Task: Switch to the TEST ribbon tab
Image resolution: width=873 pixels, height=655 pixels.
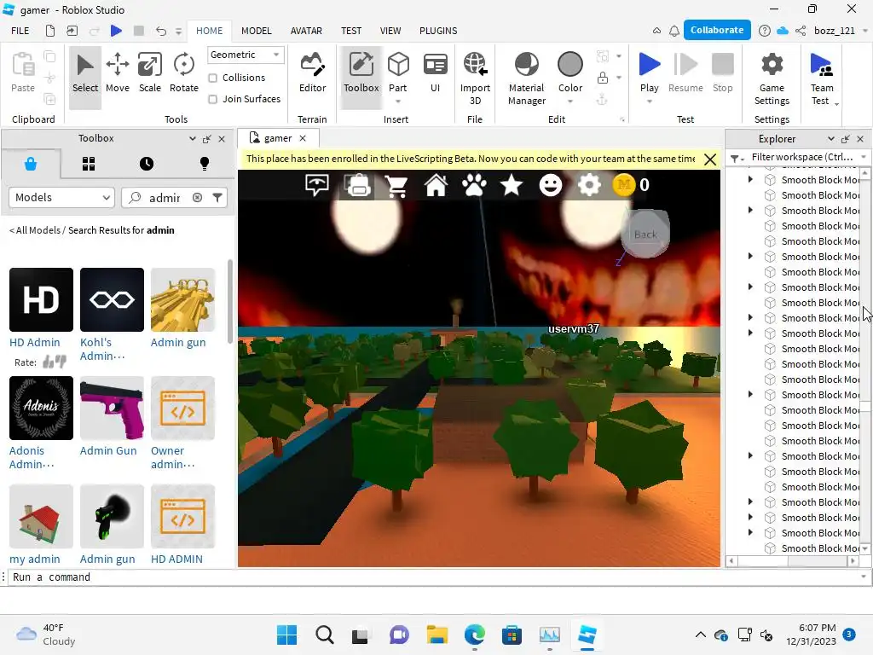Action: tap(351, 31)
